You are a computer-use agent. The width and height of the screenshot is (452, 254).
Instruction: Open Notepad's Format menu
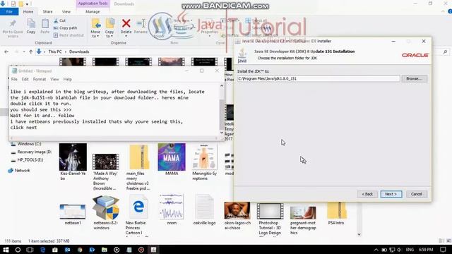tap(40, 79)
